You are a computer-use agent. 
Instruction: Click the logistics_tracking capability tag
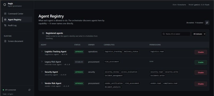point(113,51)
